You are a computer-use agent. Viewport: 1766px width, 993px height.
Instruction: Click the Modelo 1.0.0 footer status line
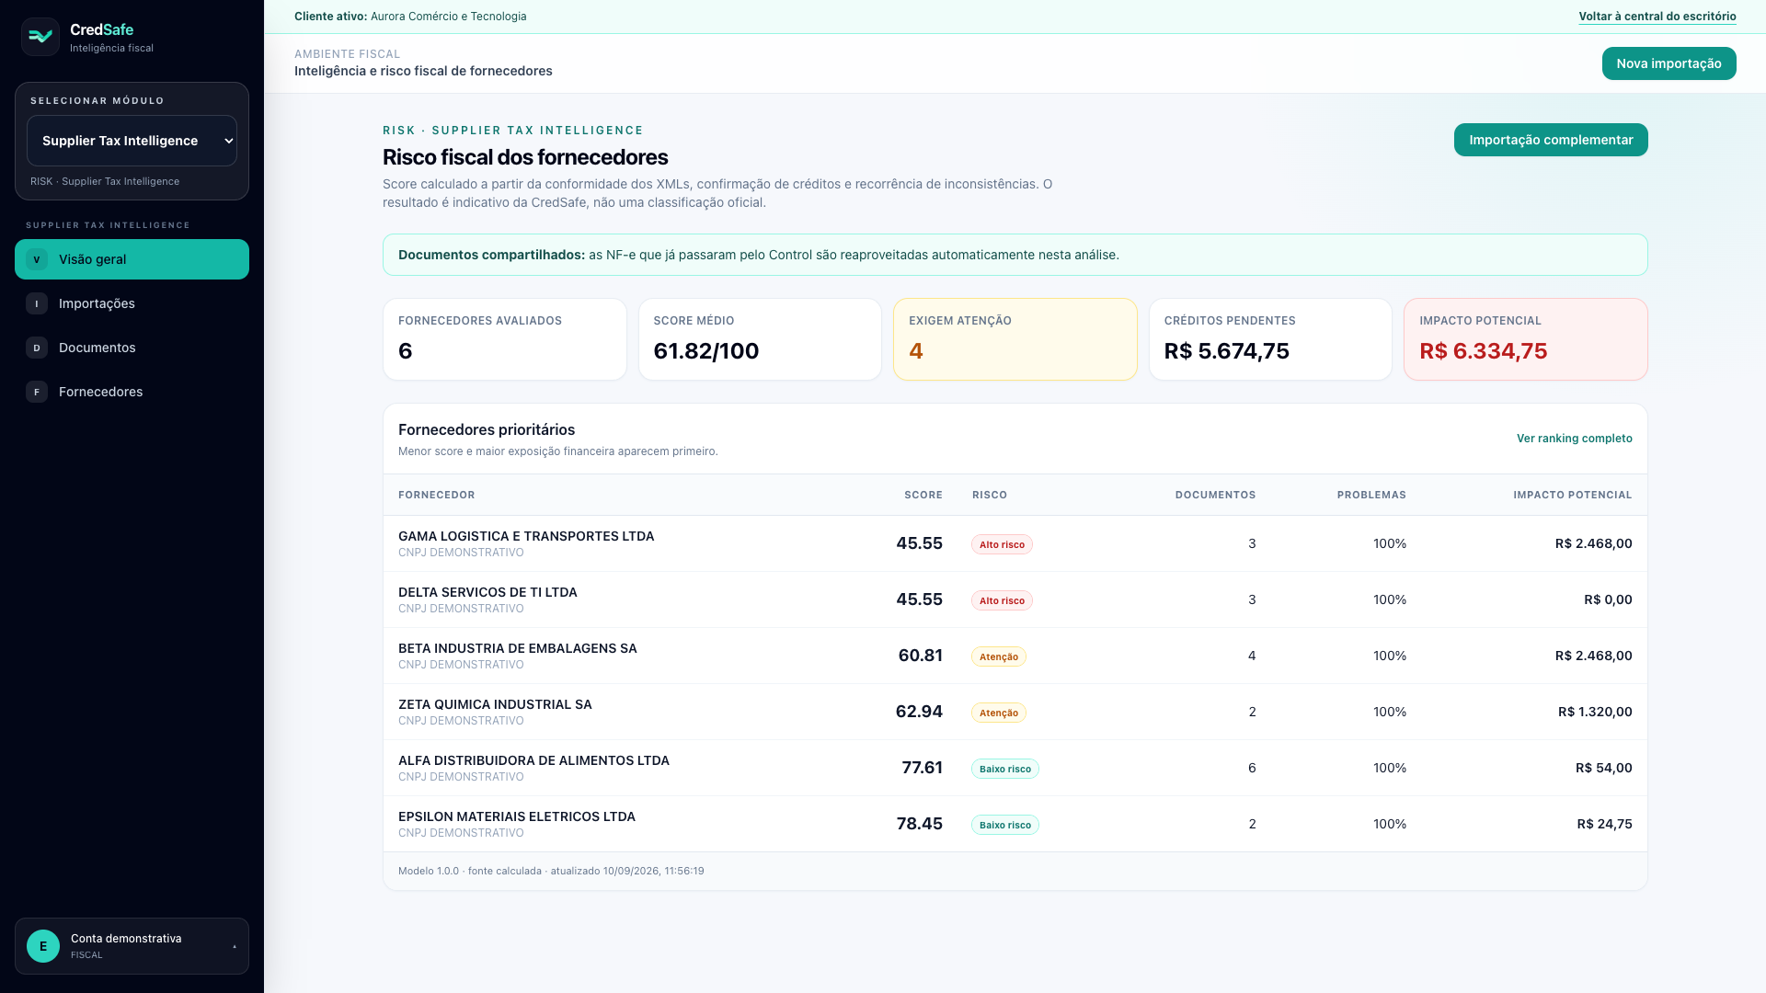(551, 871)
